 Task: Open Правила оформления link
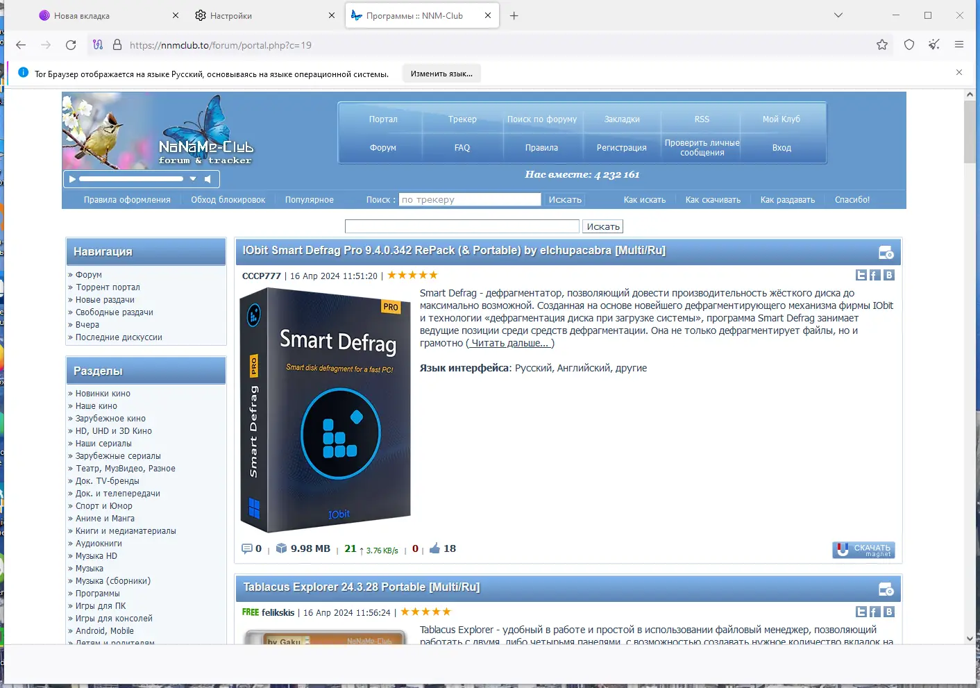click(x=127, y=200)
